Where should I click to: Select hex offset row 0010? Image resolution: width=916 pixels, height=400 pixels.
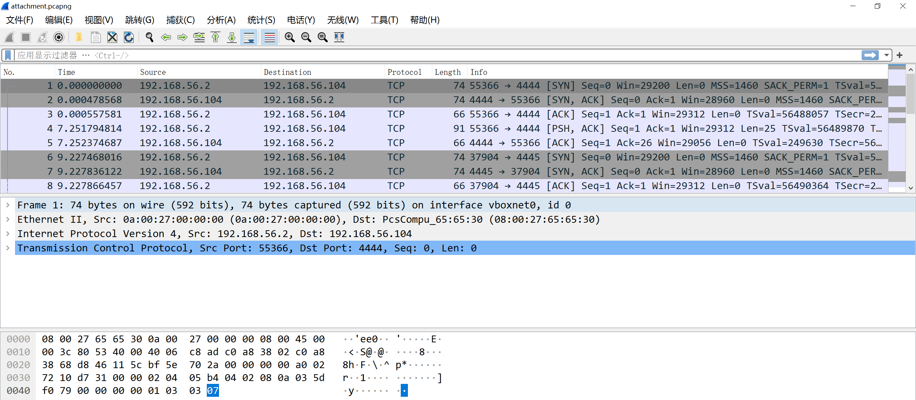pyautogui.click(x=18, y=352)
